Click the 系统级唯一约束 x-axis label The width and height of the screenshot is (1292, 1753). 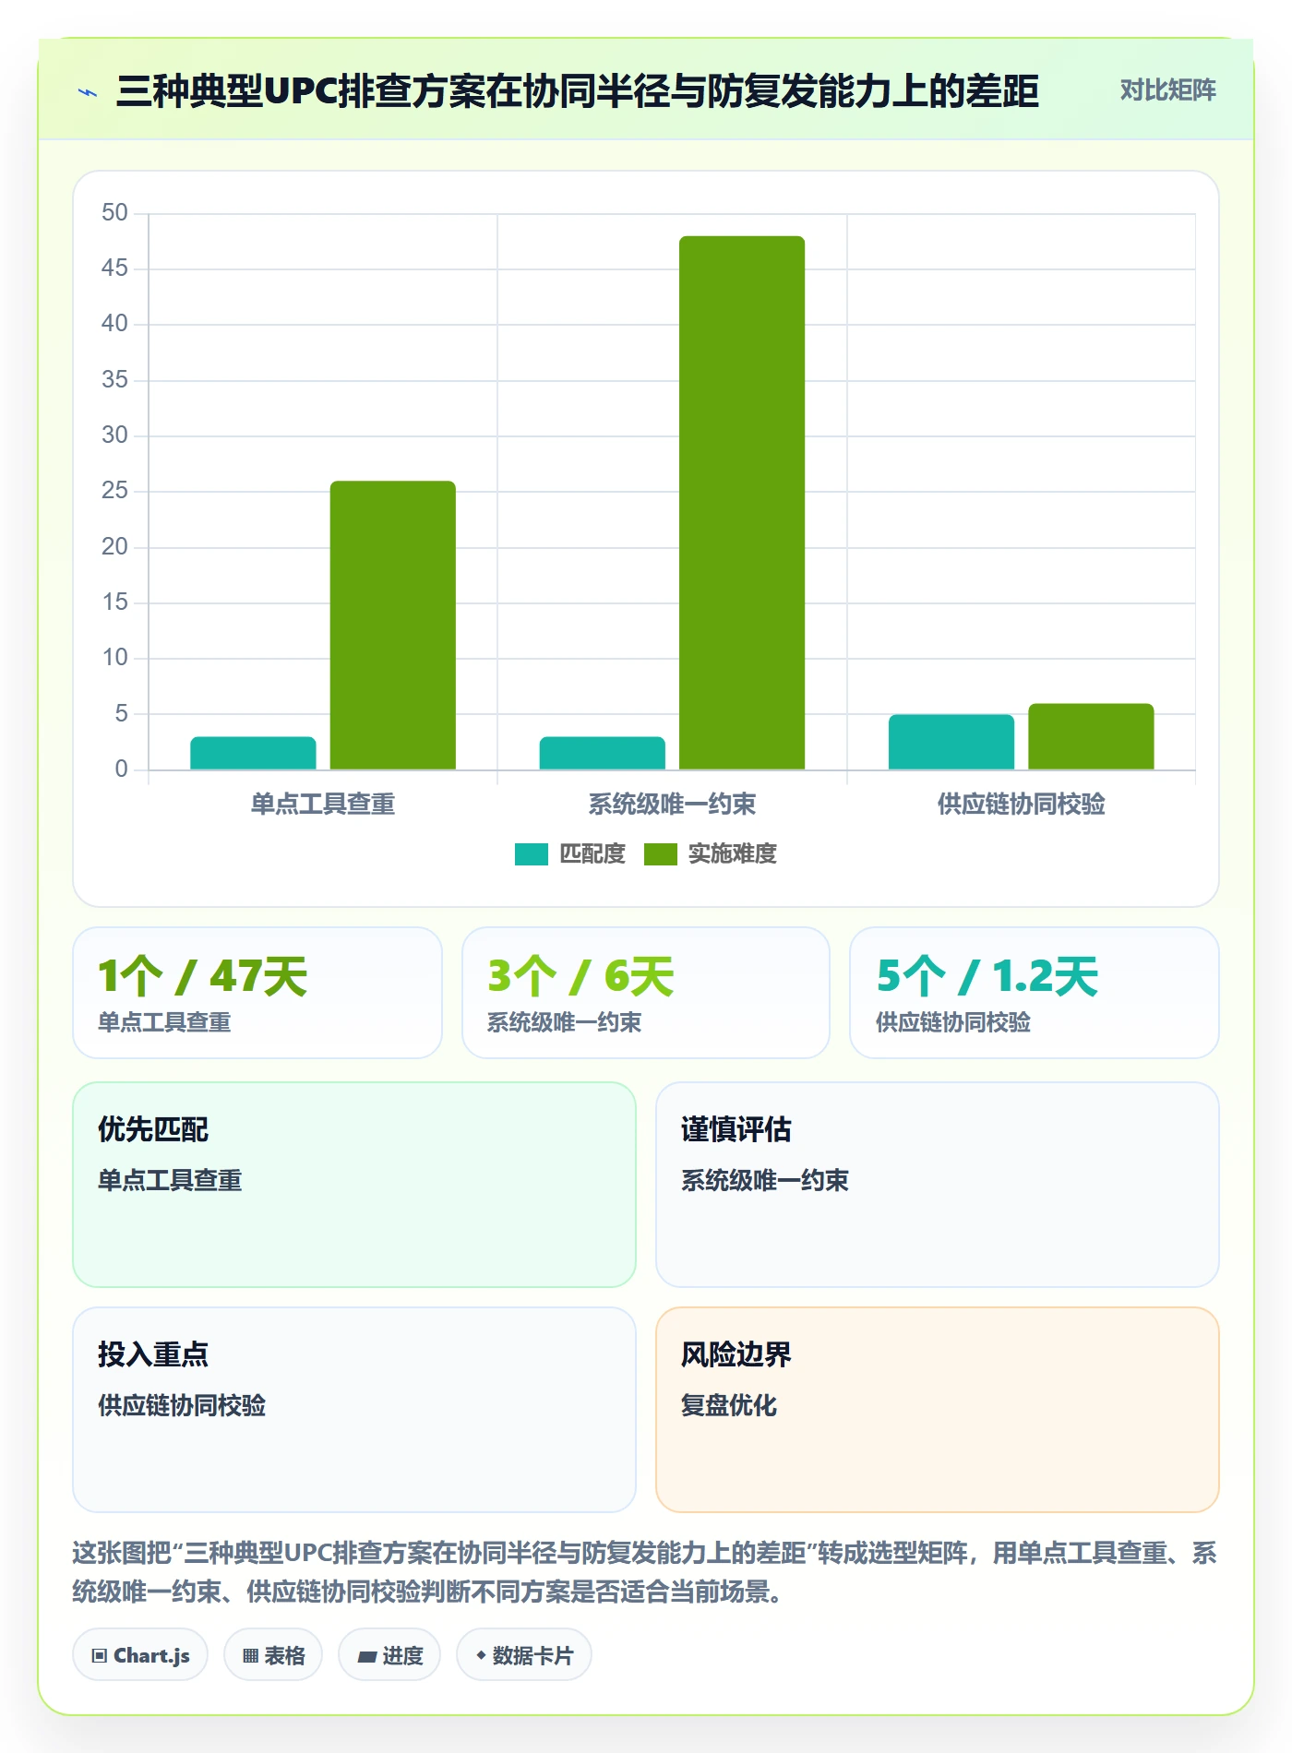pyautogui.click(x=672, y=805)
